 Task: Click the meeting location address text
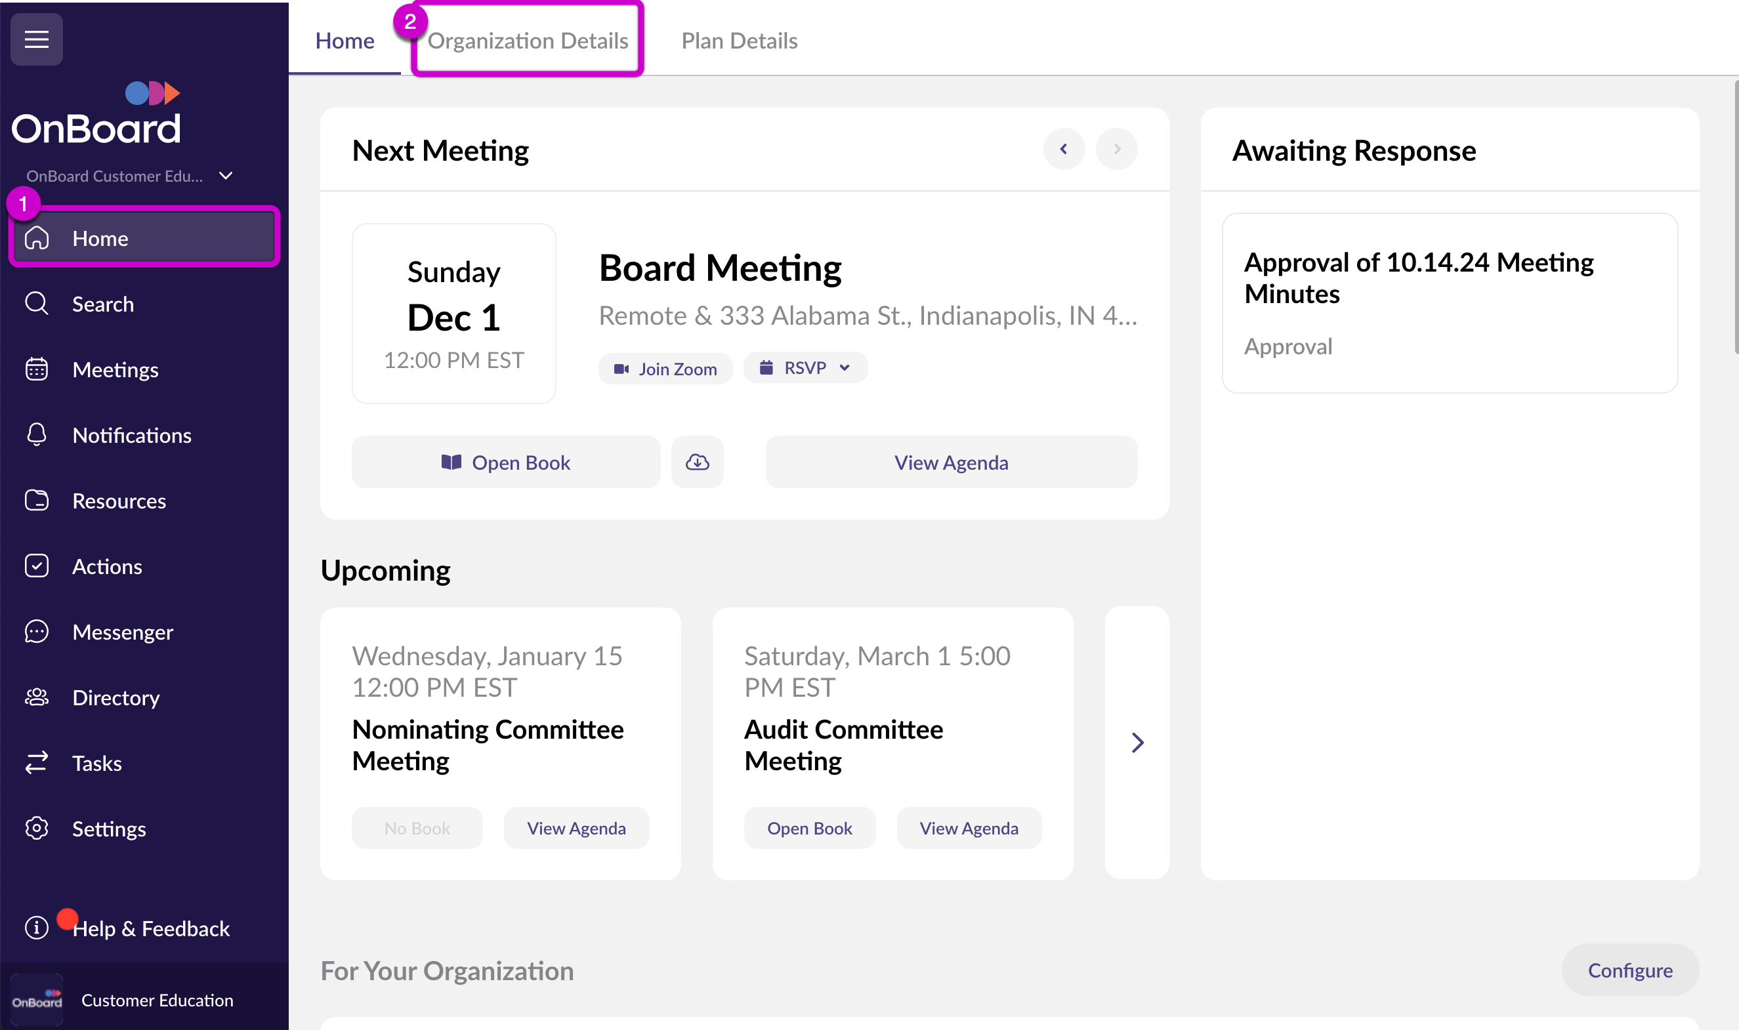click(868, 316)
